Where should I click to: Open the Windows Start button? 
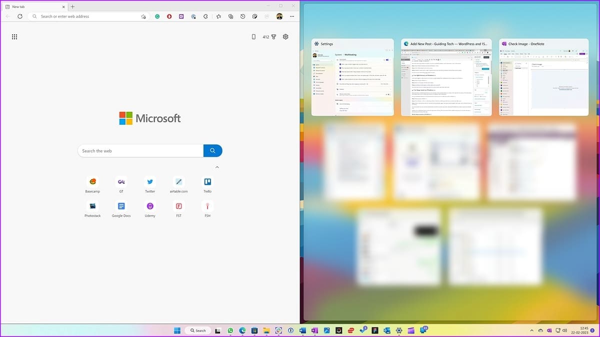pyautogui.click(x=177, y=331)
